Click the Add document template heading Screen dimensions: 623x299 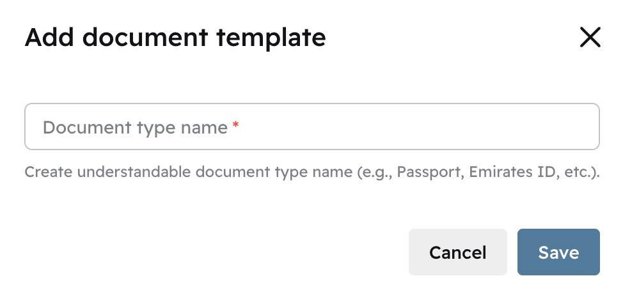click(175, 38)
